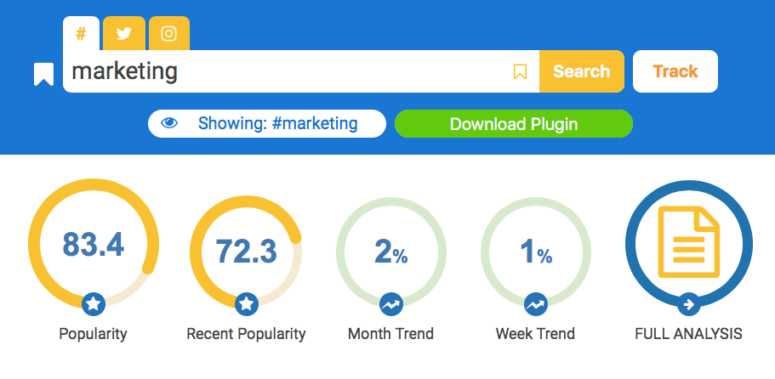Screen dimensions: 775x379
Task: Click the white bookmark icon left of search
Action: [43, 75]
